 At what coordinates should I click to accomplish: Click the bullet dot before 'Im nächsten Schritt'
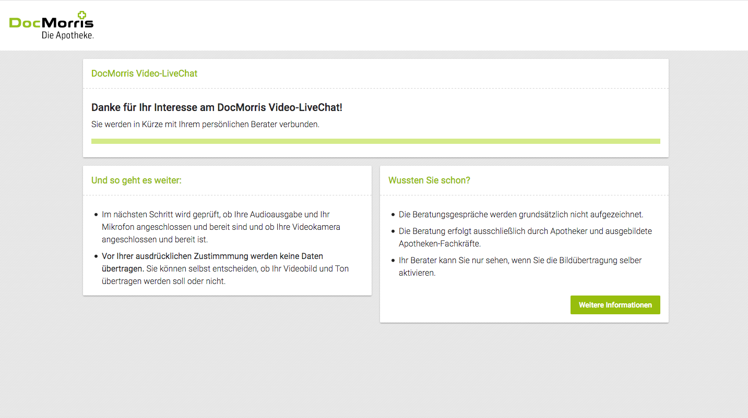[x=96, y=215]
